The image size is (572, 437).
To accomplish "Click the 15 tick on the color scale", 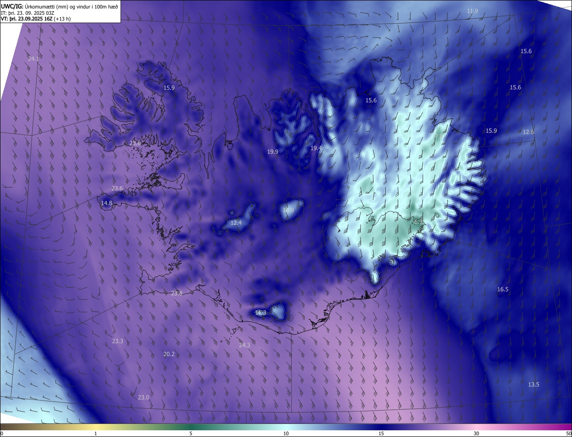I will [381, 433].
